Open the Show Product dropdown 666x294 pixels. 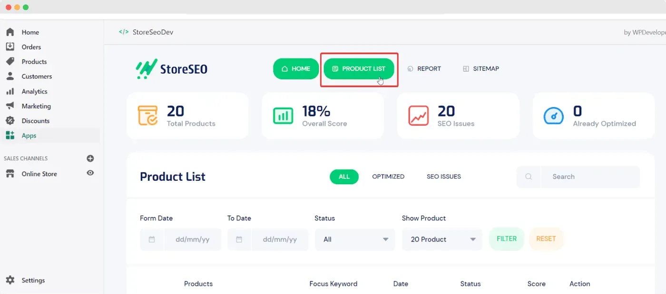442,239
